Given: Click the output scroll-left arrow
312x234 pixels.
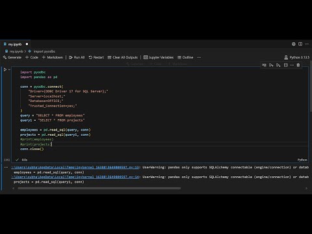Looking at the screenshot, I should click(x=14, y=188).
